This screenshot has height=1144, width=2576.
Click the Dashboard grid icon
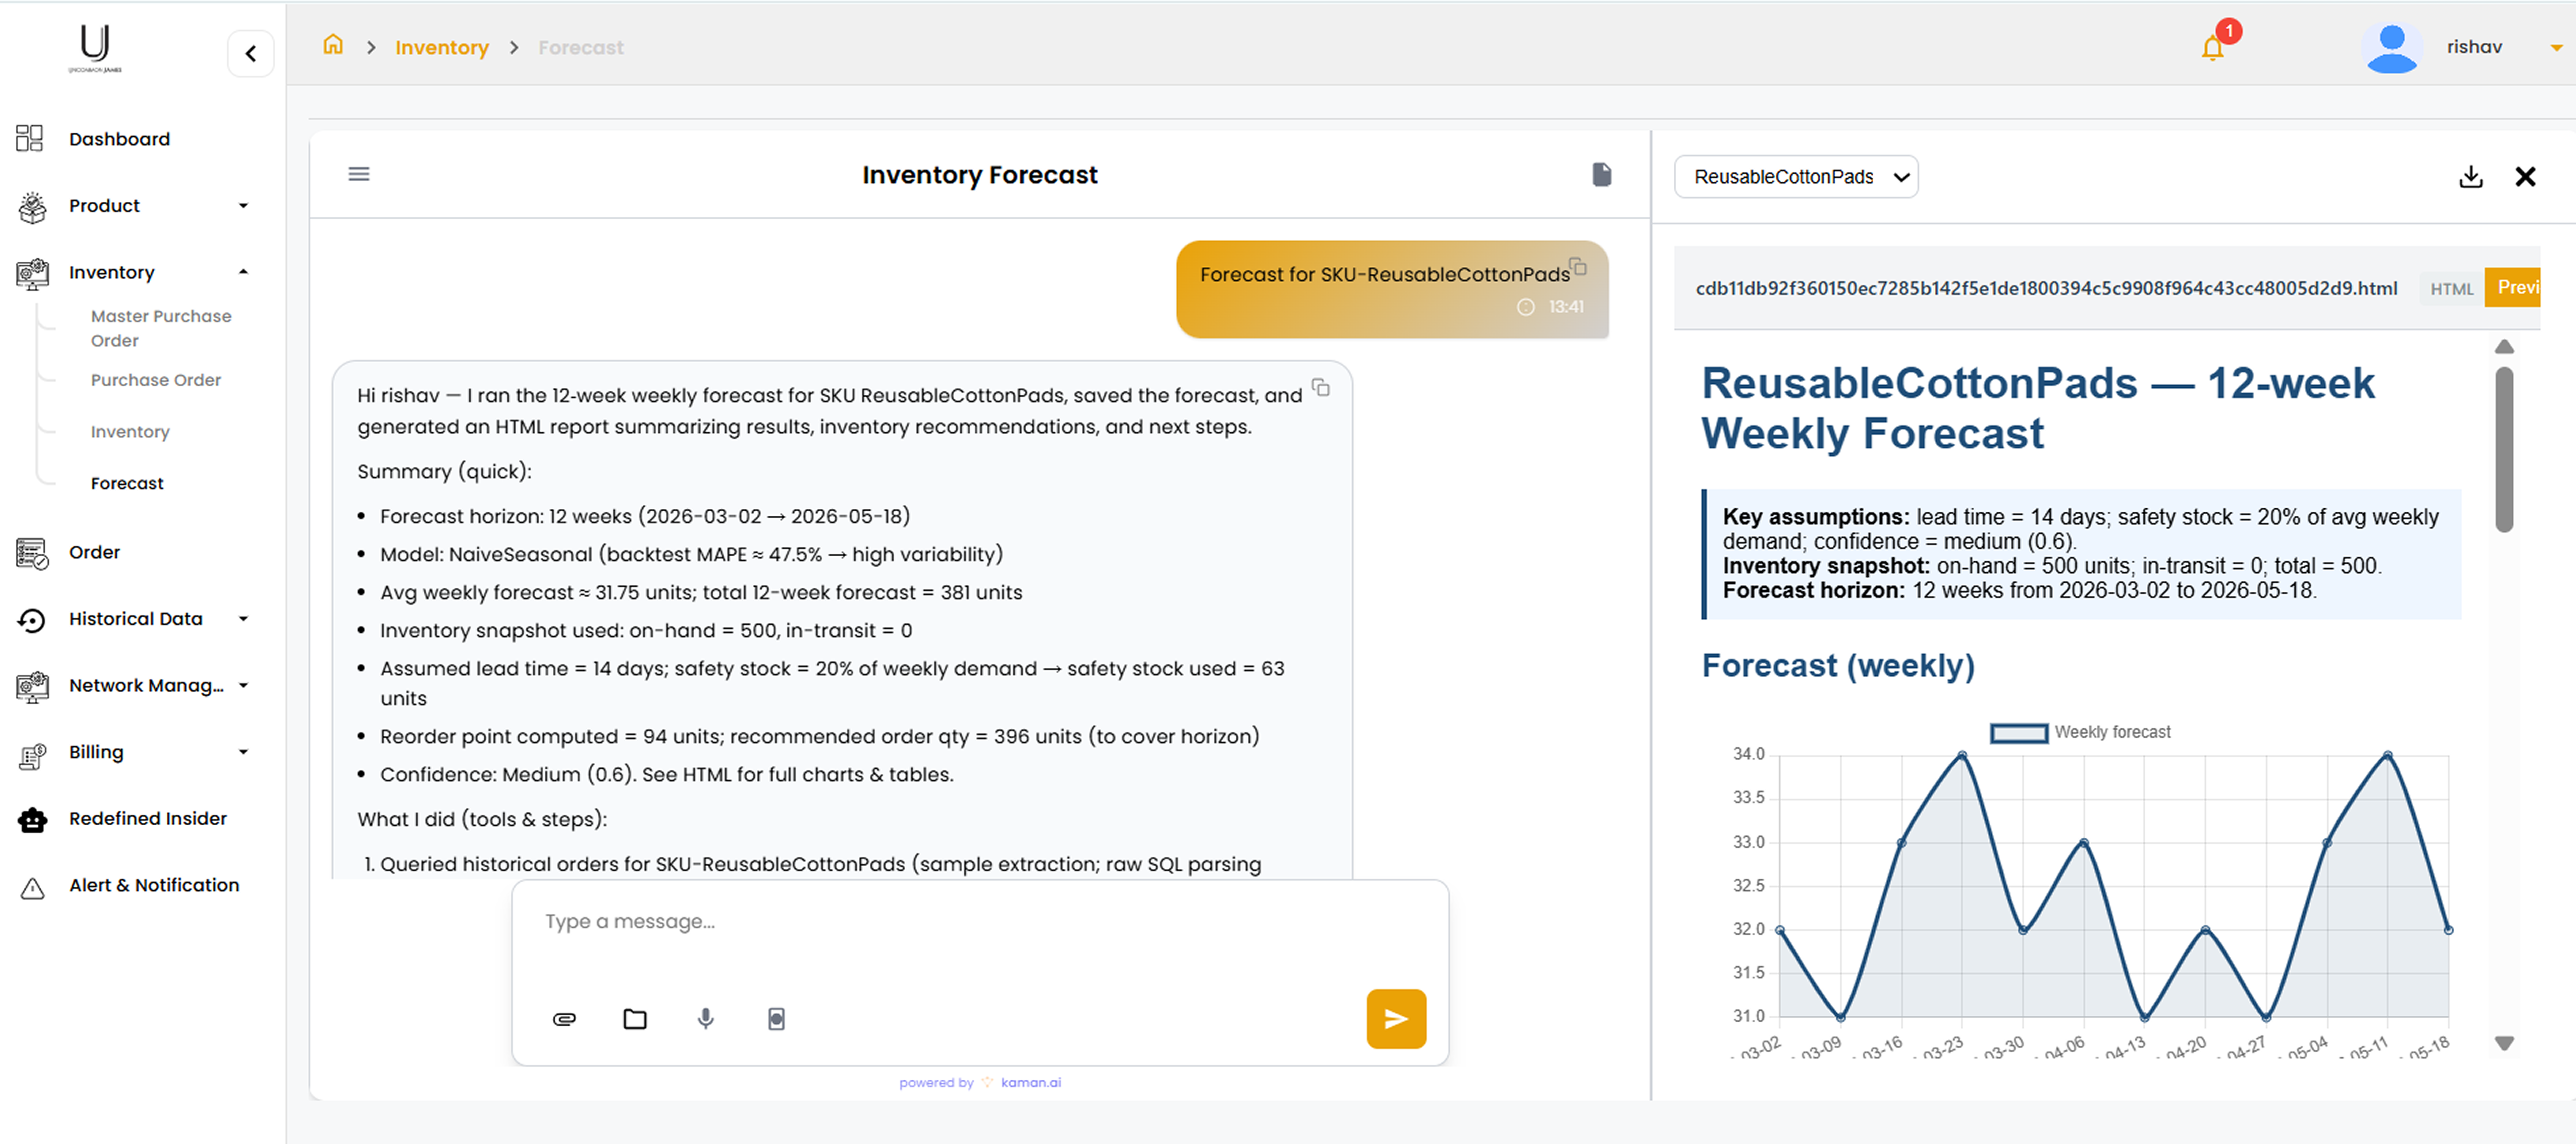(x=30, y=138)
